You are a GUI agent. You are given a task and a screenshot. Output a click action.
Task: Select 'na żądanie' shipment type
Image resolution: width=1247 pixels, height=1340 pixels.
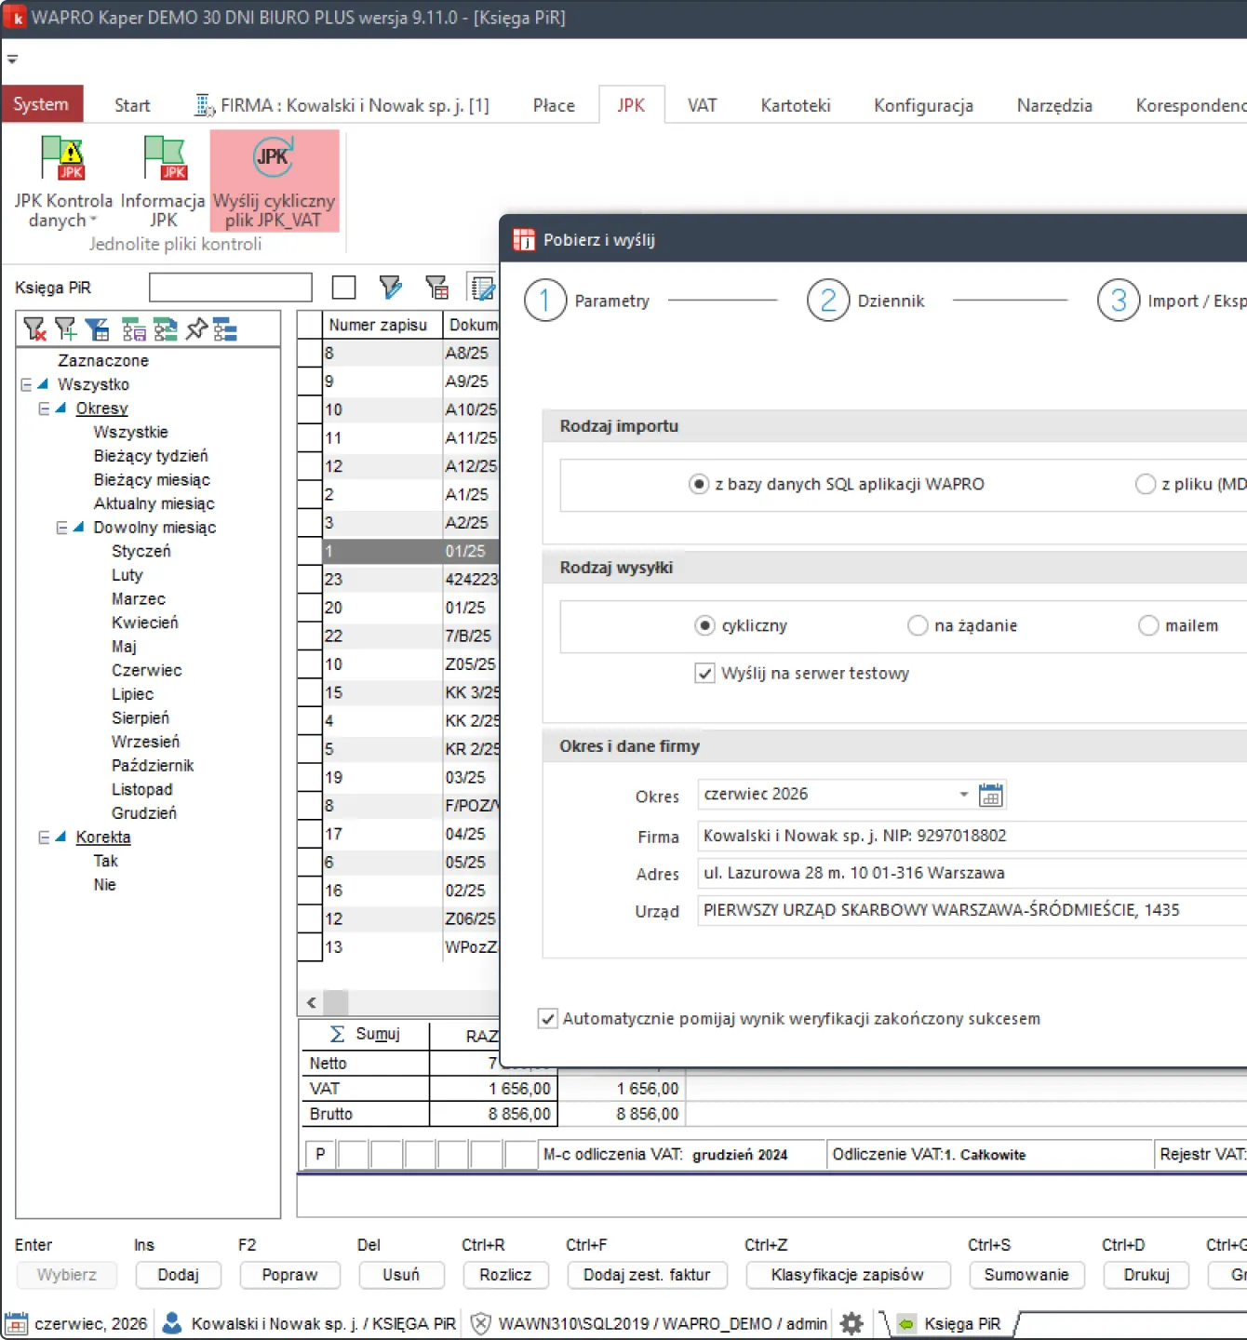click(x=918, y=625)
